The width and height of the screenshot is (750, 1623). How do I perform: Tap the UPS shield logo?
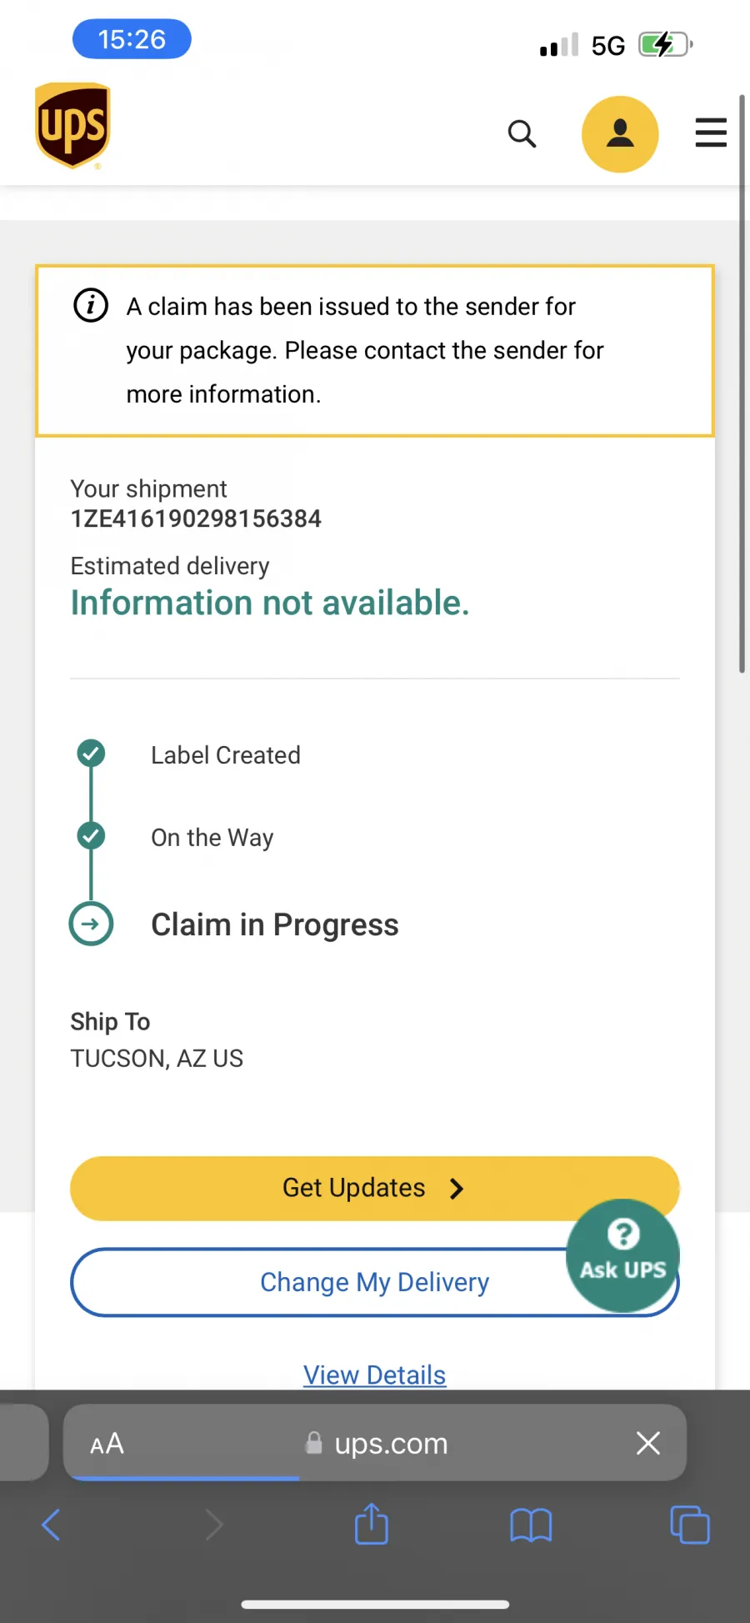pos(73,126)
